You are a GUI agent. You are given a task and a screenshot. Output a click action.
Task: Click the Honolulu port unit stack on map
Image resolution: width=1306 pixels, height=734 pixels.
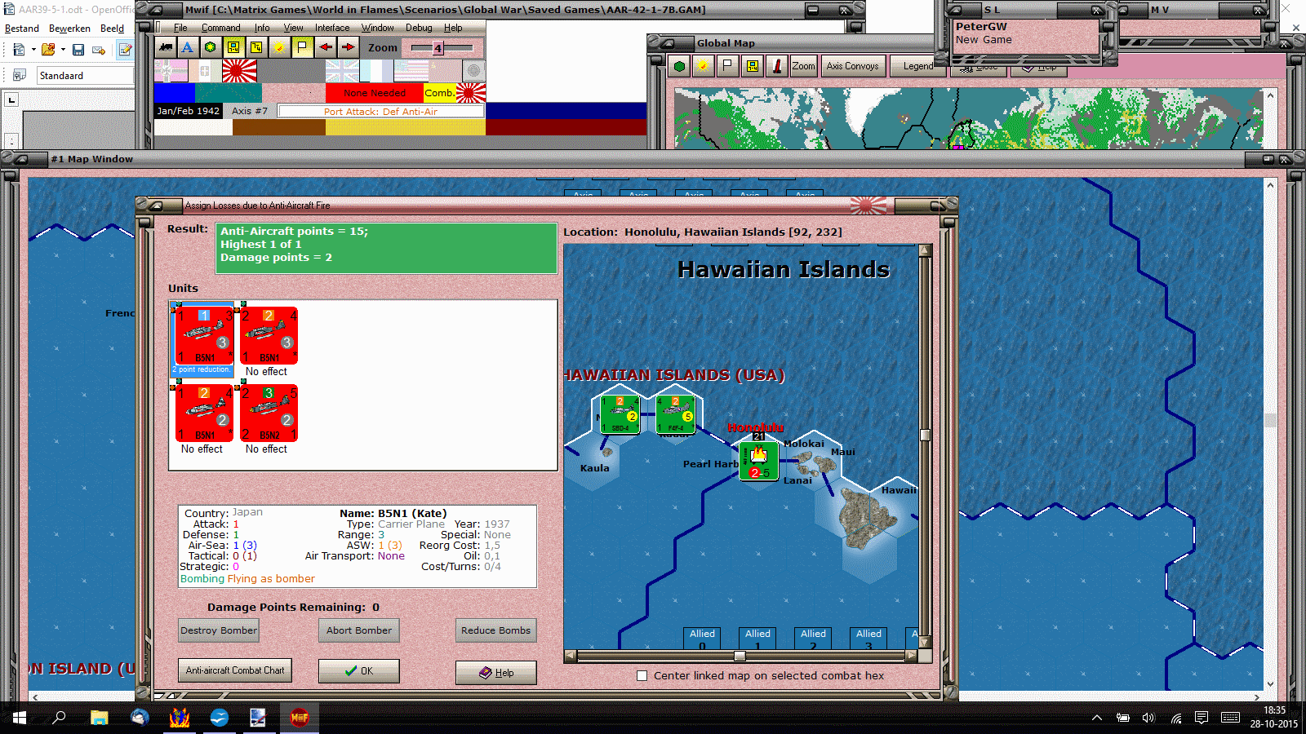pos(758,459)
